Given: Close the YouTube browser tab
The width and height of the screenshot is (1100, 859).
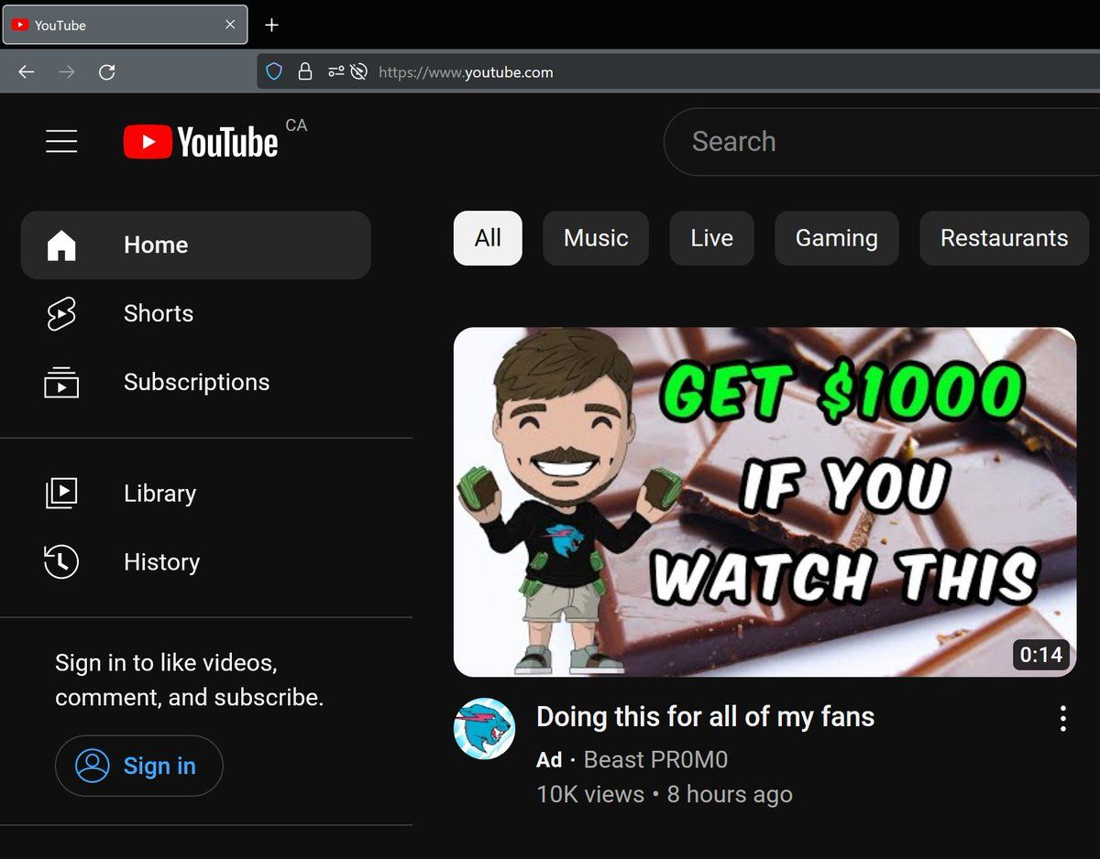Looking at the screenshot, I should click(x=230, y=25).
